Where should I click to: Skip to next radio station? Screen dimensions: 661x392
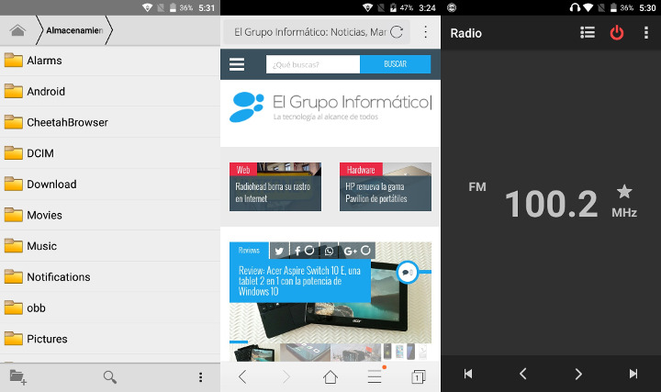coord(633,374)
